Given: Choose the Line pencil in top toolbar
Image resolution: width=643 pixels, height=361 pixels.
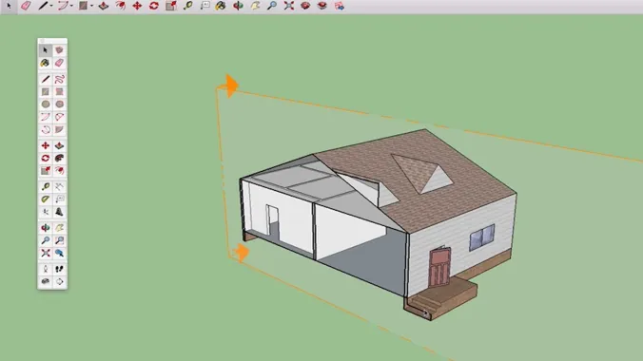Looking at the screenshot, I should click(43, 6).
